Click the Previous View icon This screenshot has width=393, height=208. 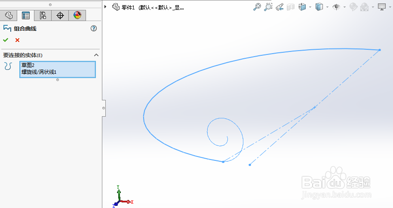279,7
